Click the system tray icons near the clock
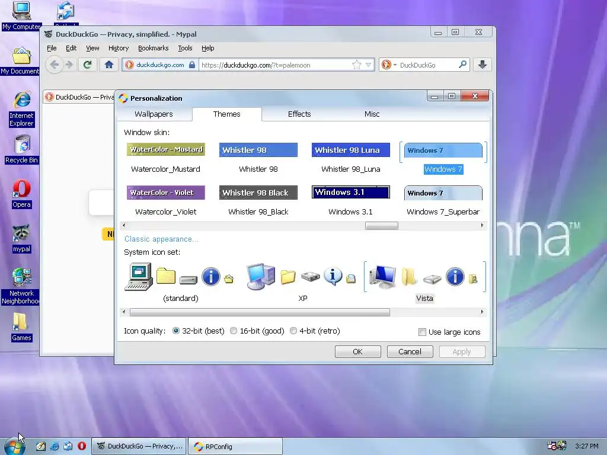The height and width of the screenshot is (455, 607). point(557,446)
